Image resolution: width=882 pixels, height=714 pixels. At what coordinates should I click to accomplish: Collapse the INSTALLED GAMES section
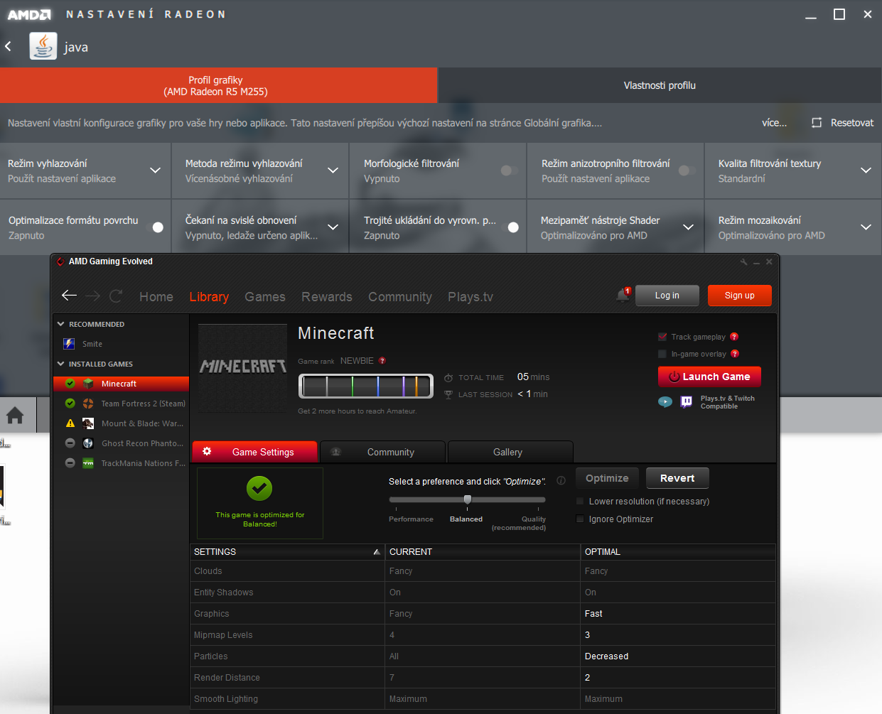[61, 364]
